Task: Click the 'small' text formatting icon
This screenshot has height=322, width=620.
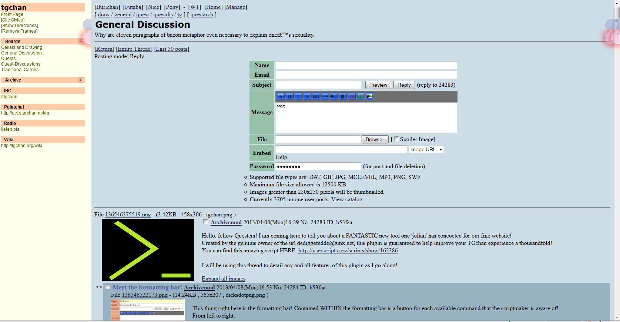Action: [x=325, y=96]
